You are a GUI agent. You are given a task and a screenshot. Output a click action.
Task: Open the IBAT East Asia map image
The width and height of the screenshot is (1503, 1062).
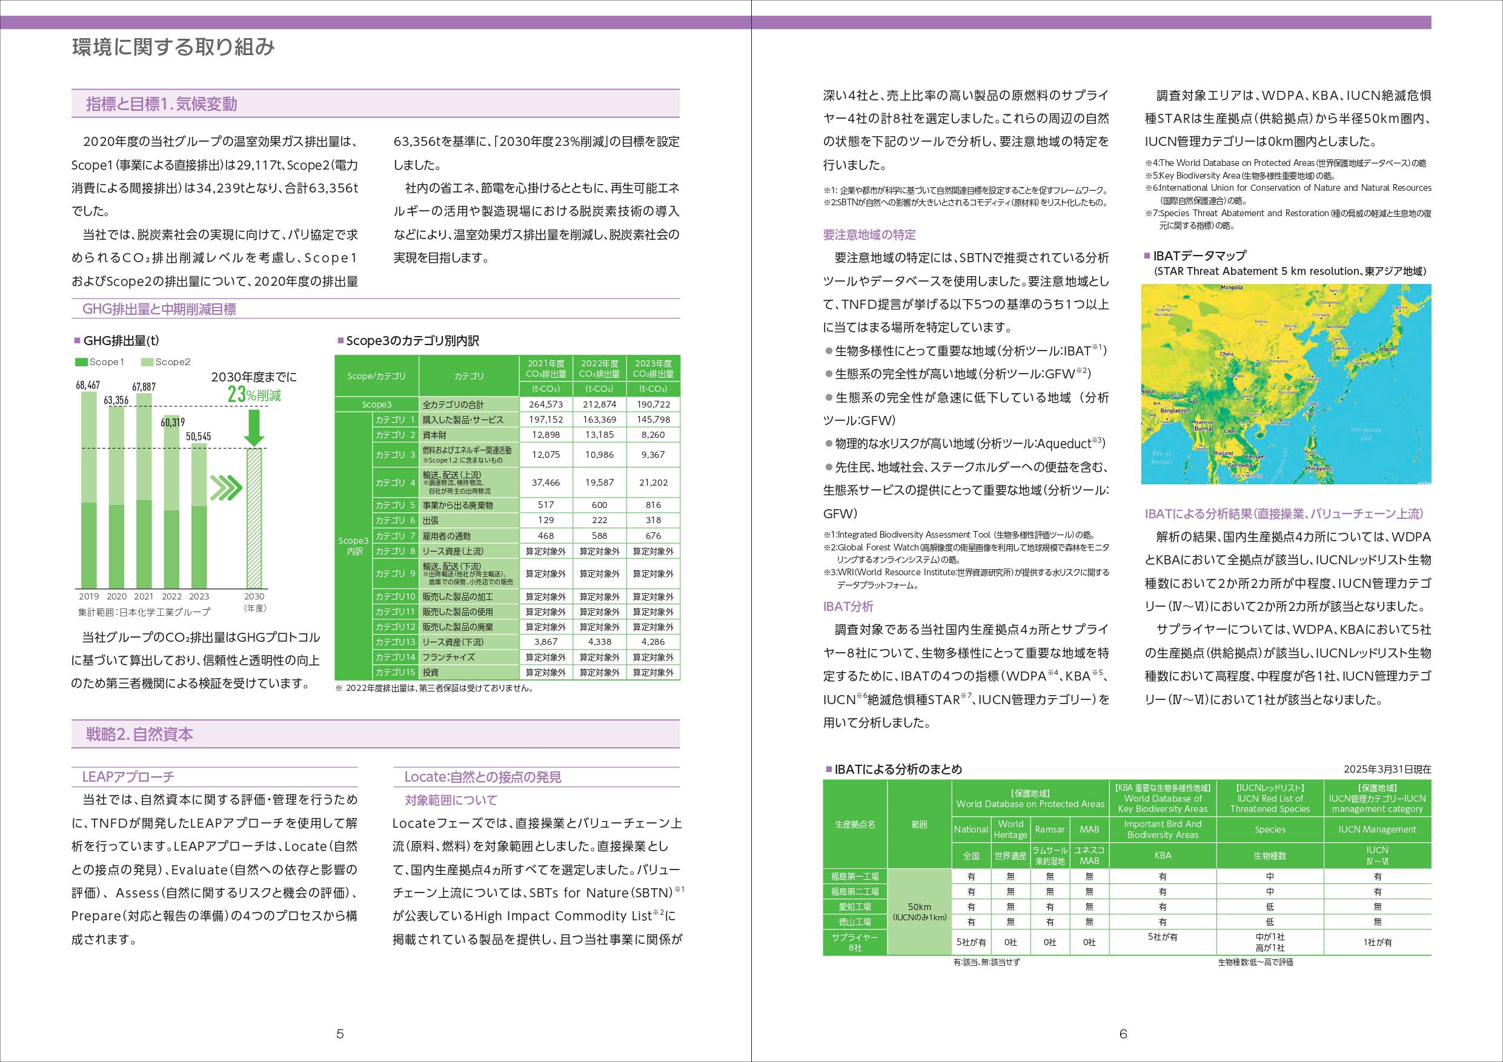(x=1286, y=384)
